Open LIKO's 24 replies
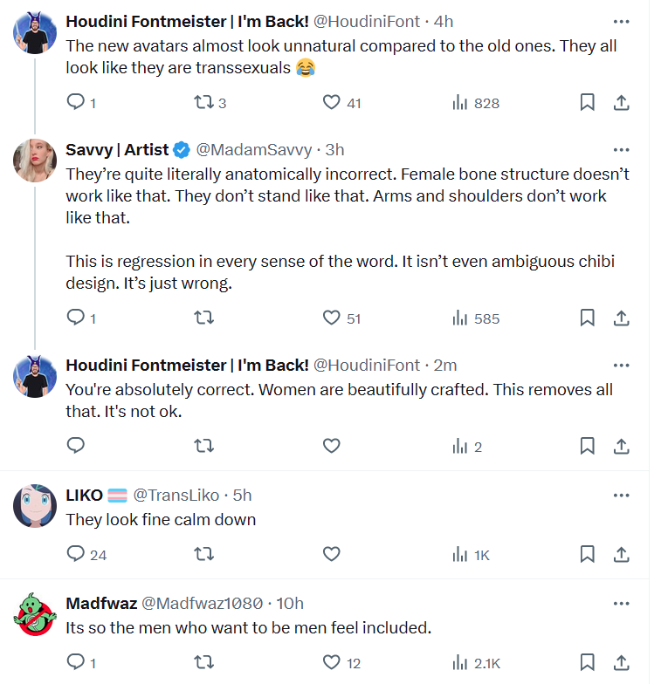The height and width of the screenshot is (684, 668). pyautogui.click(x=86, y=554)
